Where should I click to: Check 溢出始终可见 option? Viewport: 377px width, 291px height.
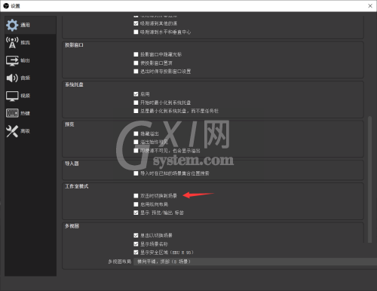click(136, 142)
